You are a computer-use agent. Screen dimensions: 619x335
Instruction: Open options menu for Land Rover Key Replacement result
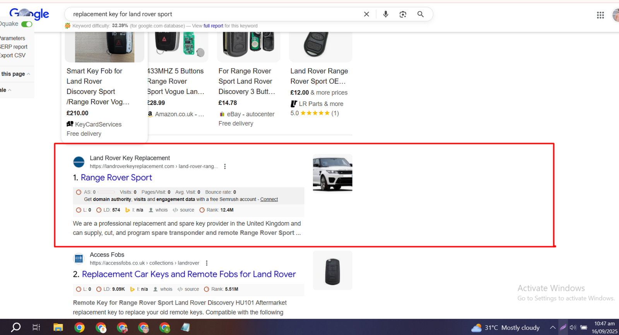tap(225, 166)
